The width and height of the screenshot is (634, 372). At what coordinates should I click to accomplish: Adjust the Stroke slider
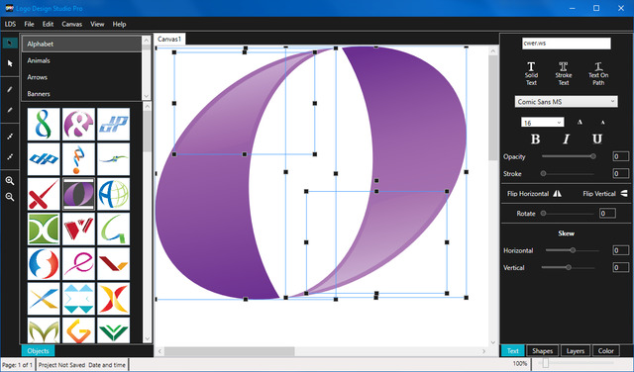pyautogui.click(x=569, y=174)
